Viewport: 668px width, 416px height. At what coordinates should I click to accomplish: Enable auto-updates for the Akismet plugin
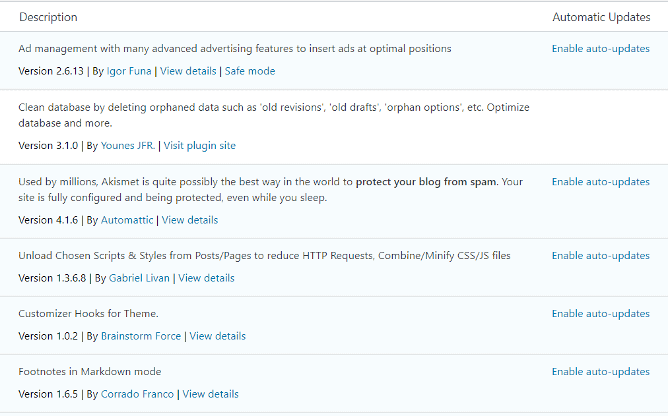pyautogui.click(x=600, y=182)
